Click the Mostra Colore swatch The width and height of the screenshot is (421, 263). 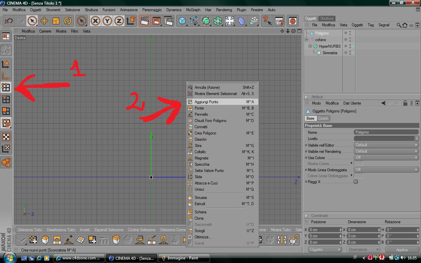pyautogui.click(x=359, y=163)
